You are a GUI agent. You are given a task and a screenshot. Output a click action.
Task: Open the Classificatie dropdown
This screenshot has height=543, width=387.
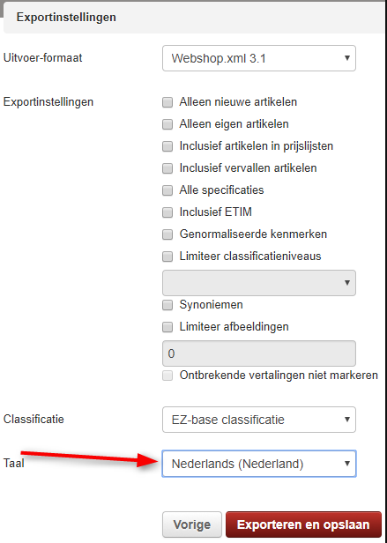click(259, 420)
